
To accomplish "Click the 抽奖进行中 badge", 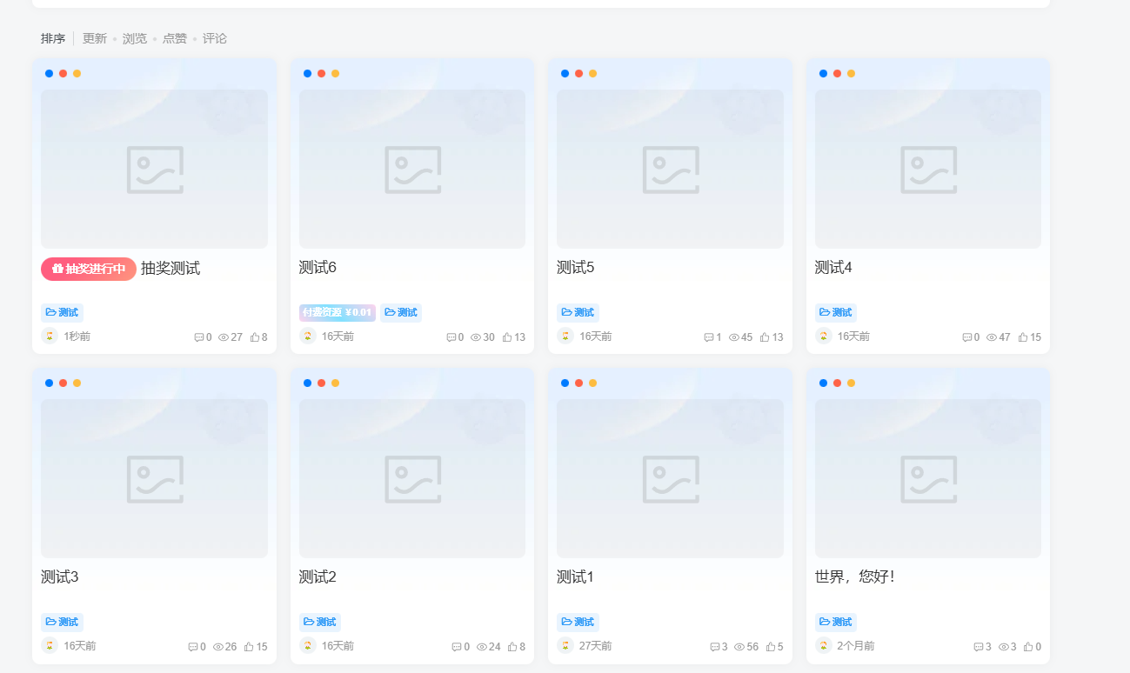I will click(89, 269).
